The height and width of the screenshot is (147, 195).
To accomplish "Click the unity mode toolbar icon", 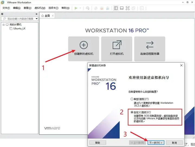I will 134,8.
